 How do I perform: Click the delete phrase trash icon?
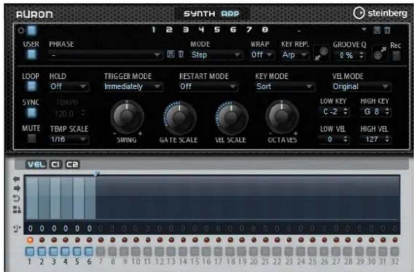(x=181, y=55)
